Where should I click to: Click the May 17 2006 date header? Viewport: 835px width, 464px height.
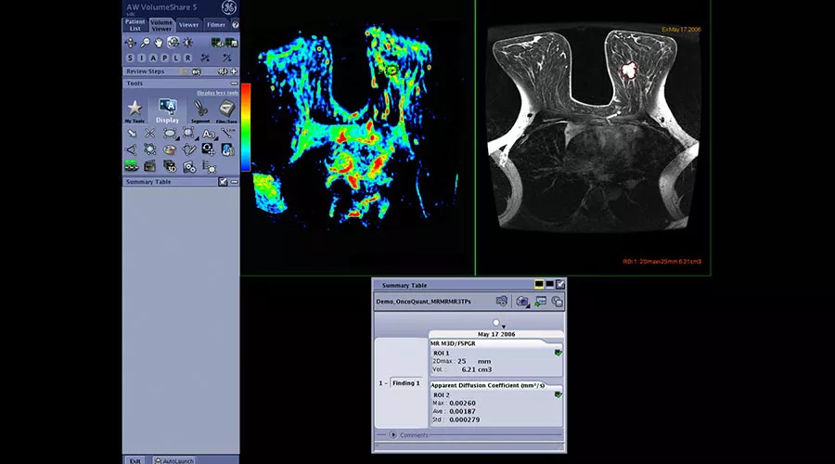click(x=496, y=334)
